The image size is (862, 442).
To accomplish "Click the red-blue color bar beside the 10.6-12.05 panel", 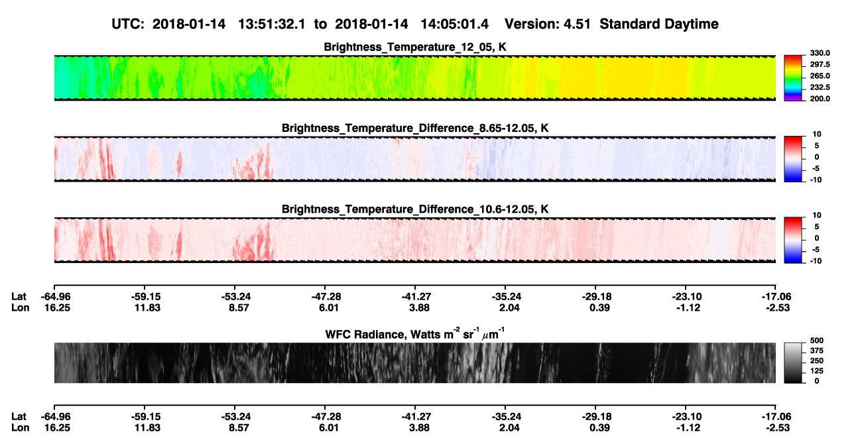I will tap(794, 239).
